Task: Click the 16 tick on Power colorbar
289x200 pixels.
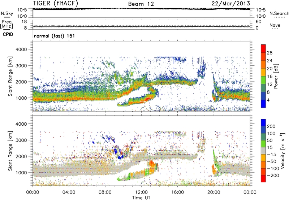Action: click(269, 76)
